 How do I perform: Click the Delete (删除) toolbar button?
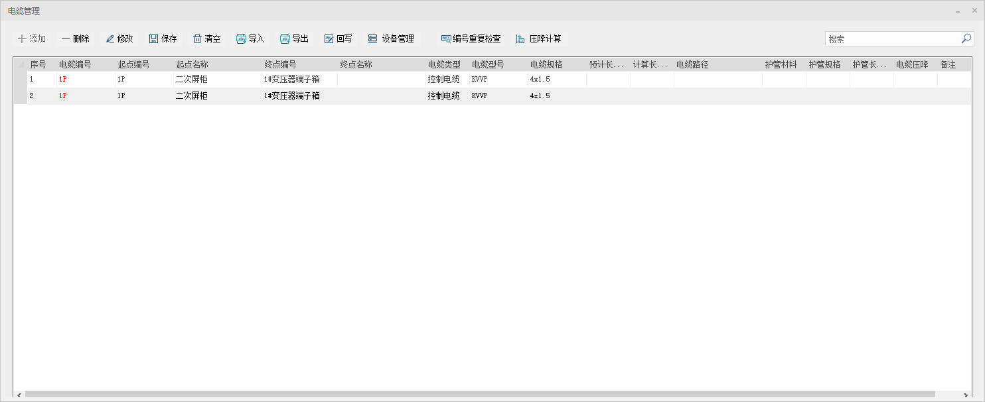(75, 39)
